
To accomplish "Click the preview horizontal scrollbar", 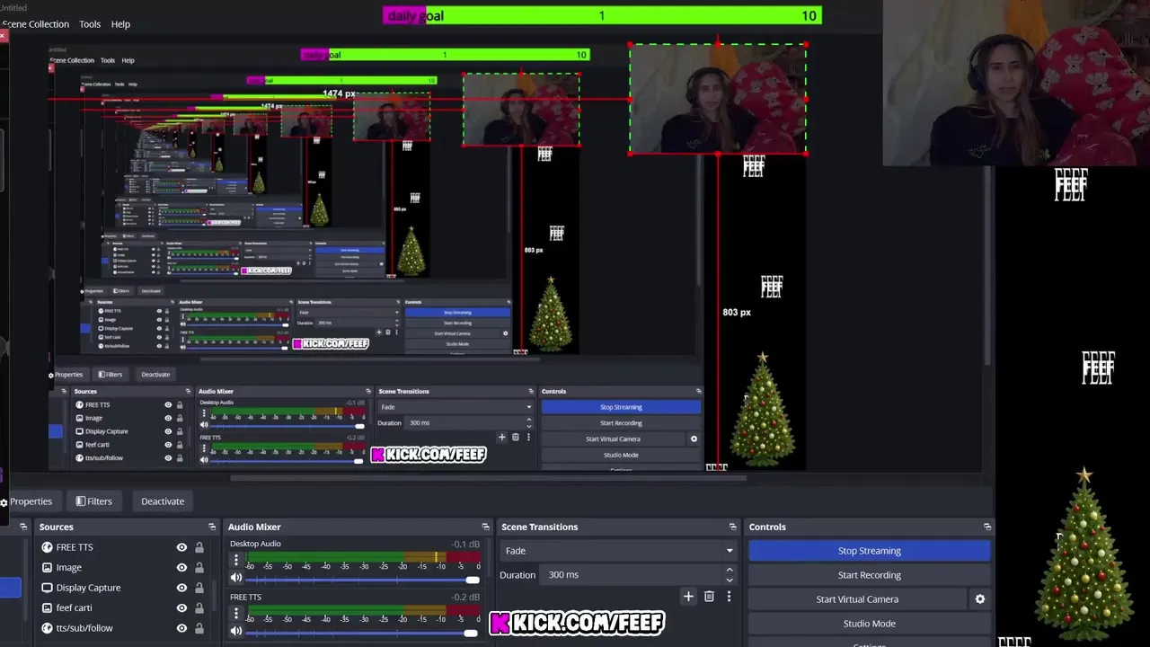I will [x=488, y=478].
